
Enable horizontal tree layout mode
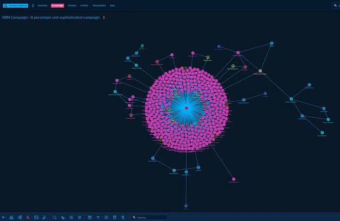point(20,218)
